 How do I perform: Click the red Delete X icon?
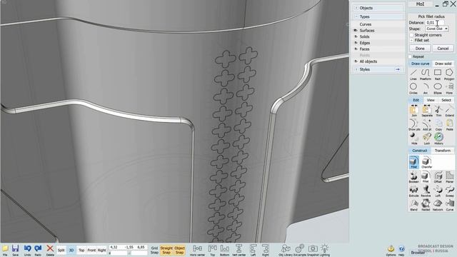pos(50,250)
